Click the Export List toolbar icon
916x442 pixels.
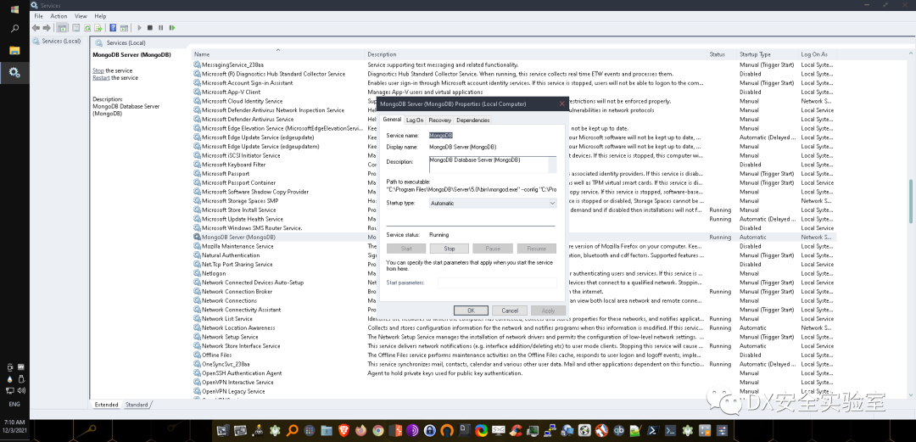(98, 27)
